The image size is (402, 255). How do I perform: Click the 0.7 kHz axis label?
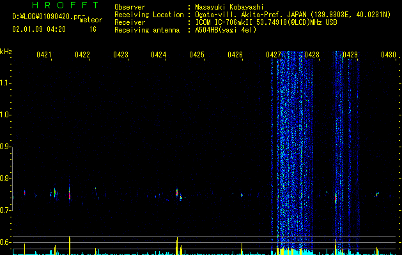[4, 210]
